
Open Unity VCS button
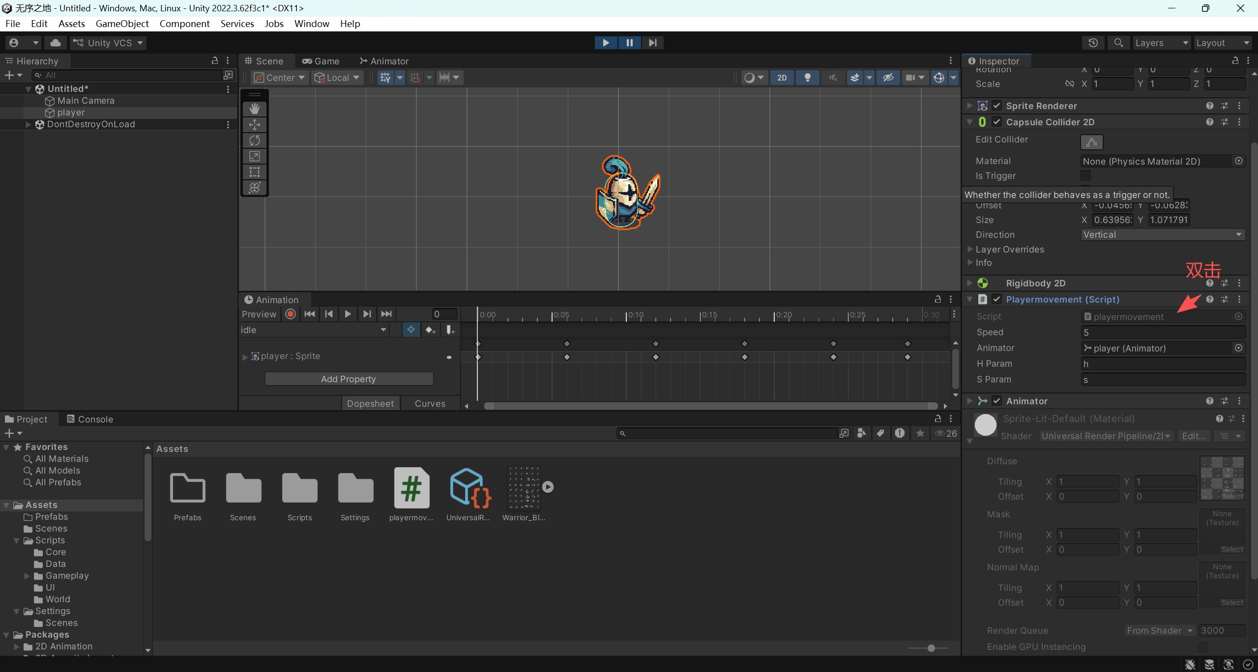pyautogui.click(x=108, y=43)
